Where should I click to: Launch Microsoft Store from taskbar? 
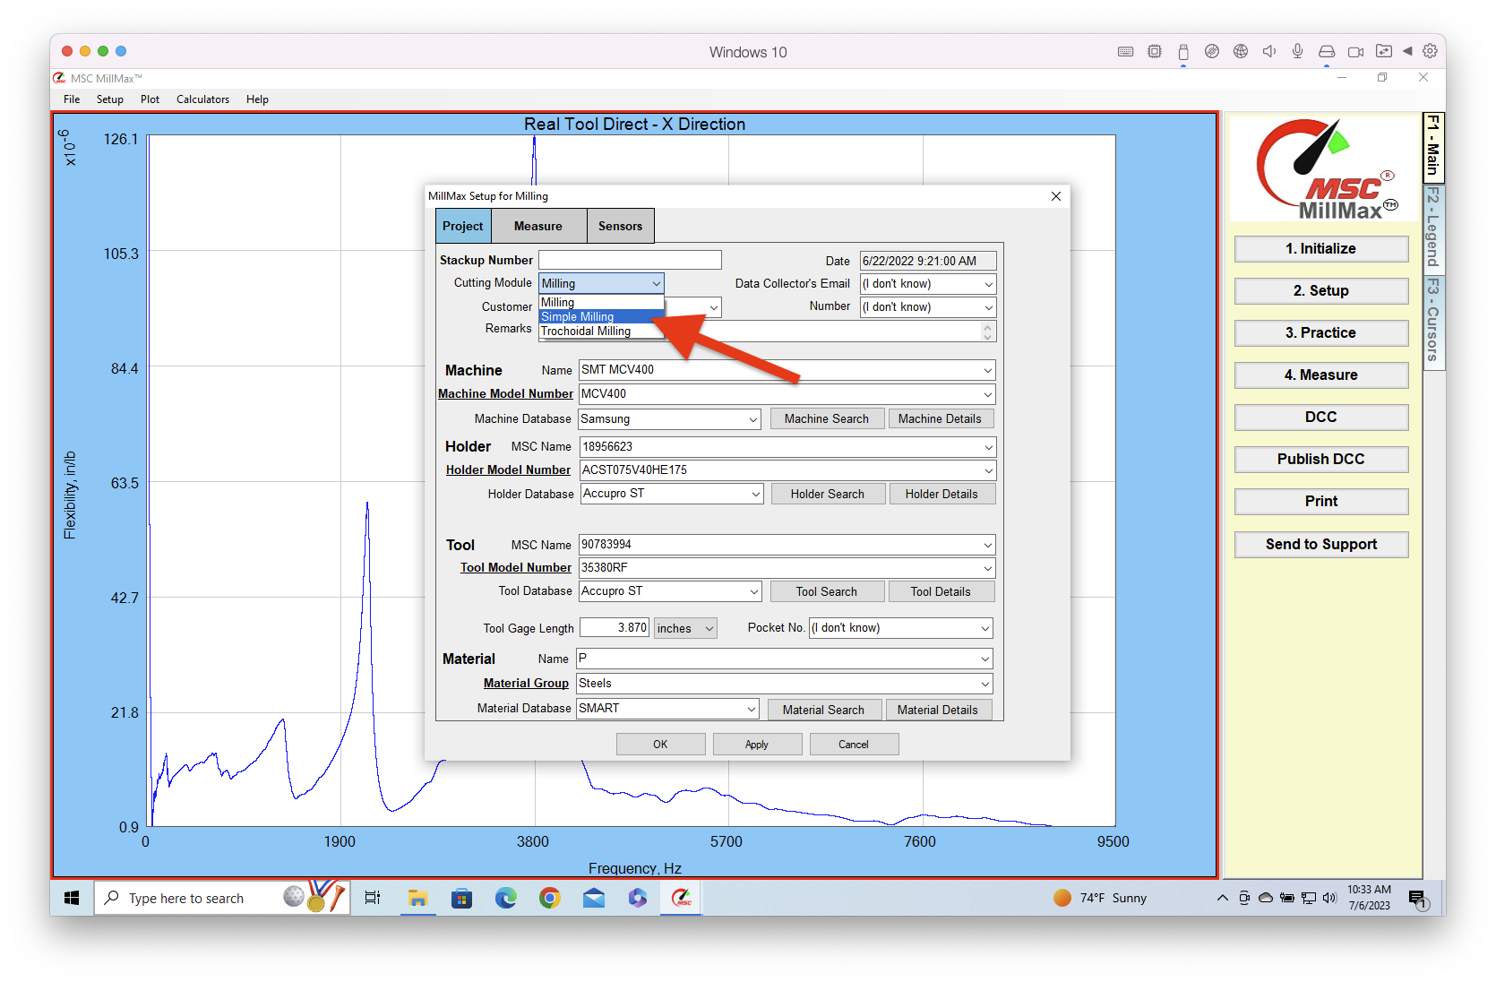click(461, 898)
